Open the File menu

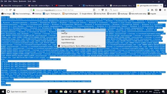click(2, 1)
